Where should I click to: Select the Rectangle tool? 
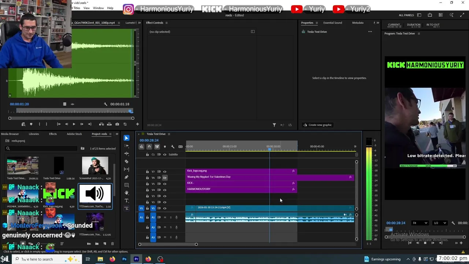pos(126,185)
